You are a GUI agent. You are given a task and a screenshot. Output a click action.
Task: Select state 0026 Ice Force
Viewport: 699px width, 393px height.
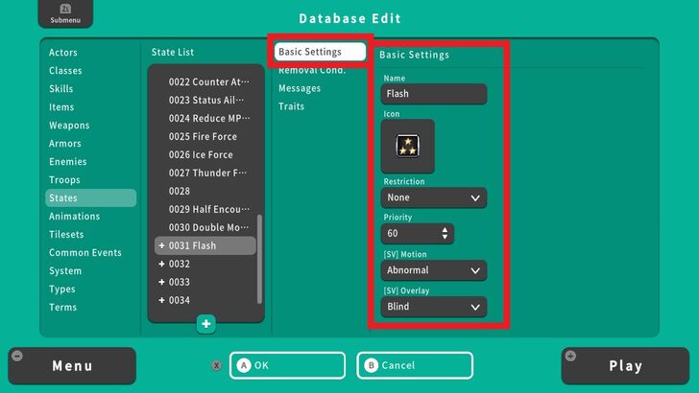point(205,155)
